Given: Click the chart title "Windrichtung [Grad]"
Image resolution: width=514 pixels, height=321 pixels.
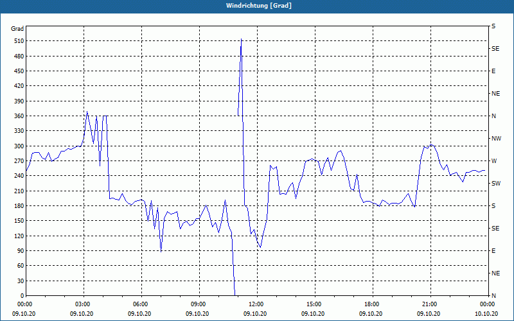Looking at the screenshot, I should click(259, 6).
